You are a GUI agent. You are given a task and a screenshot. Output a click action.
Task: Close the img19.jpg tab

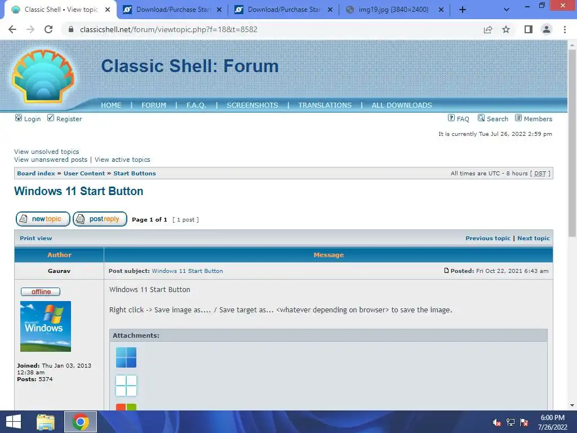441,10
